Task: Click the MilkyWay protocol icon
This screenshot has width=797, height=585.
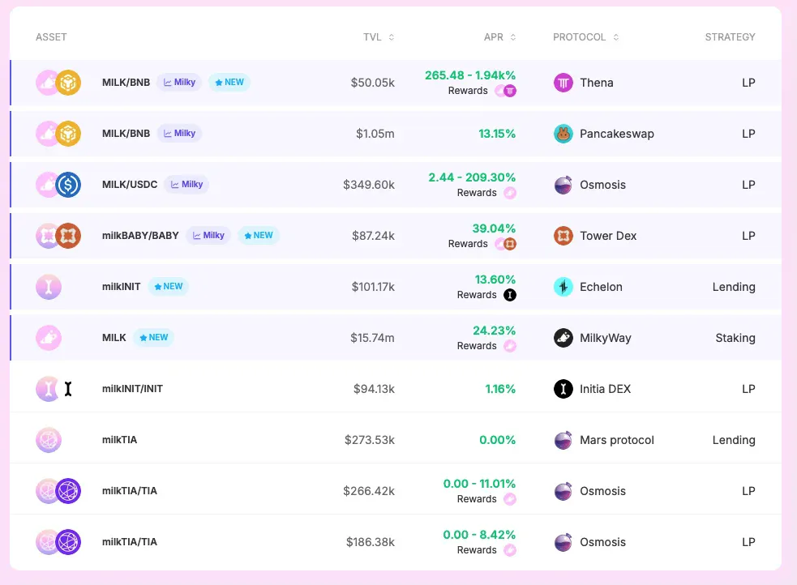Action: (x=563, y=338)
